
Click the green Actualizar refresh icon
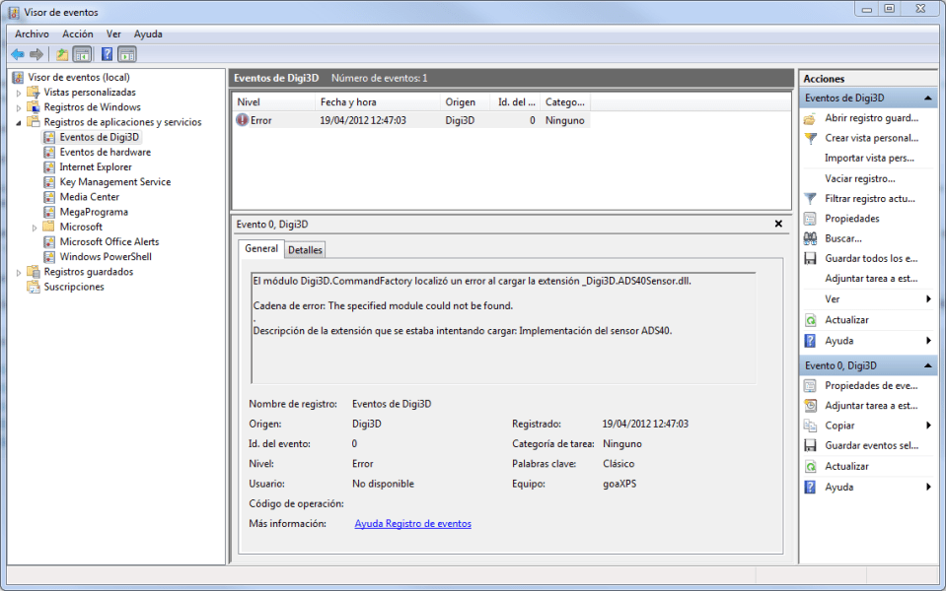pos(810,320)
